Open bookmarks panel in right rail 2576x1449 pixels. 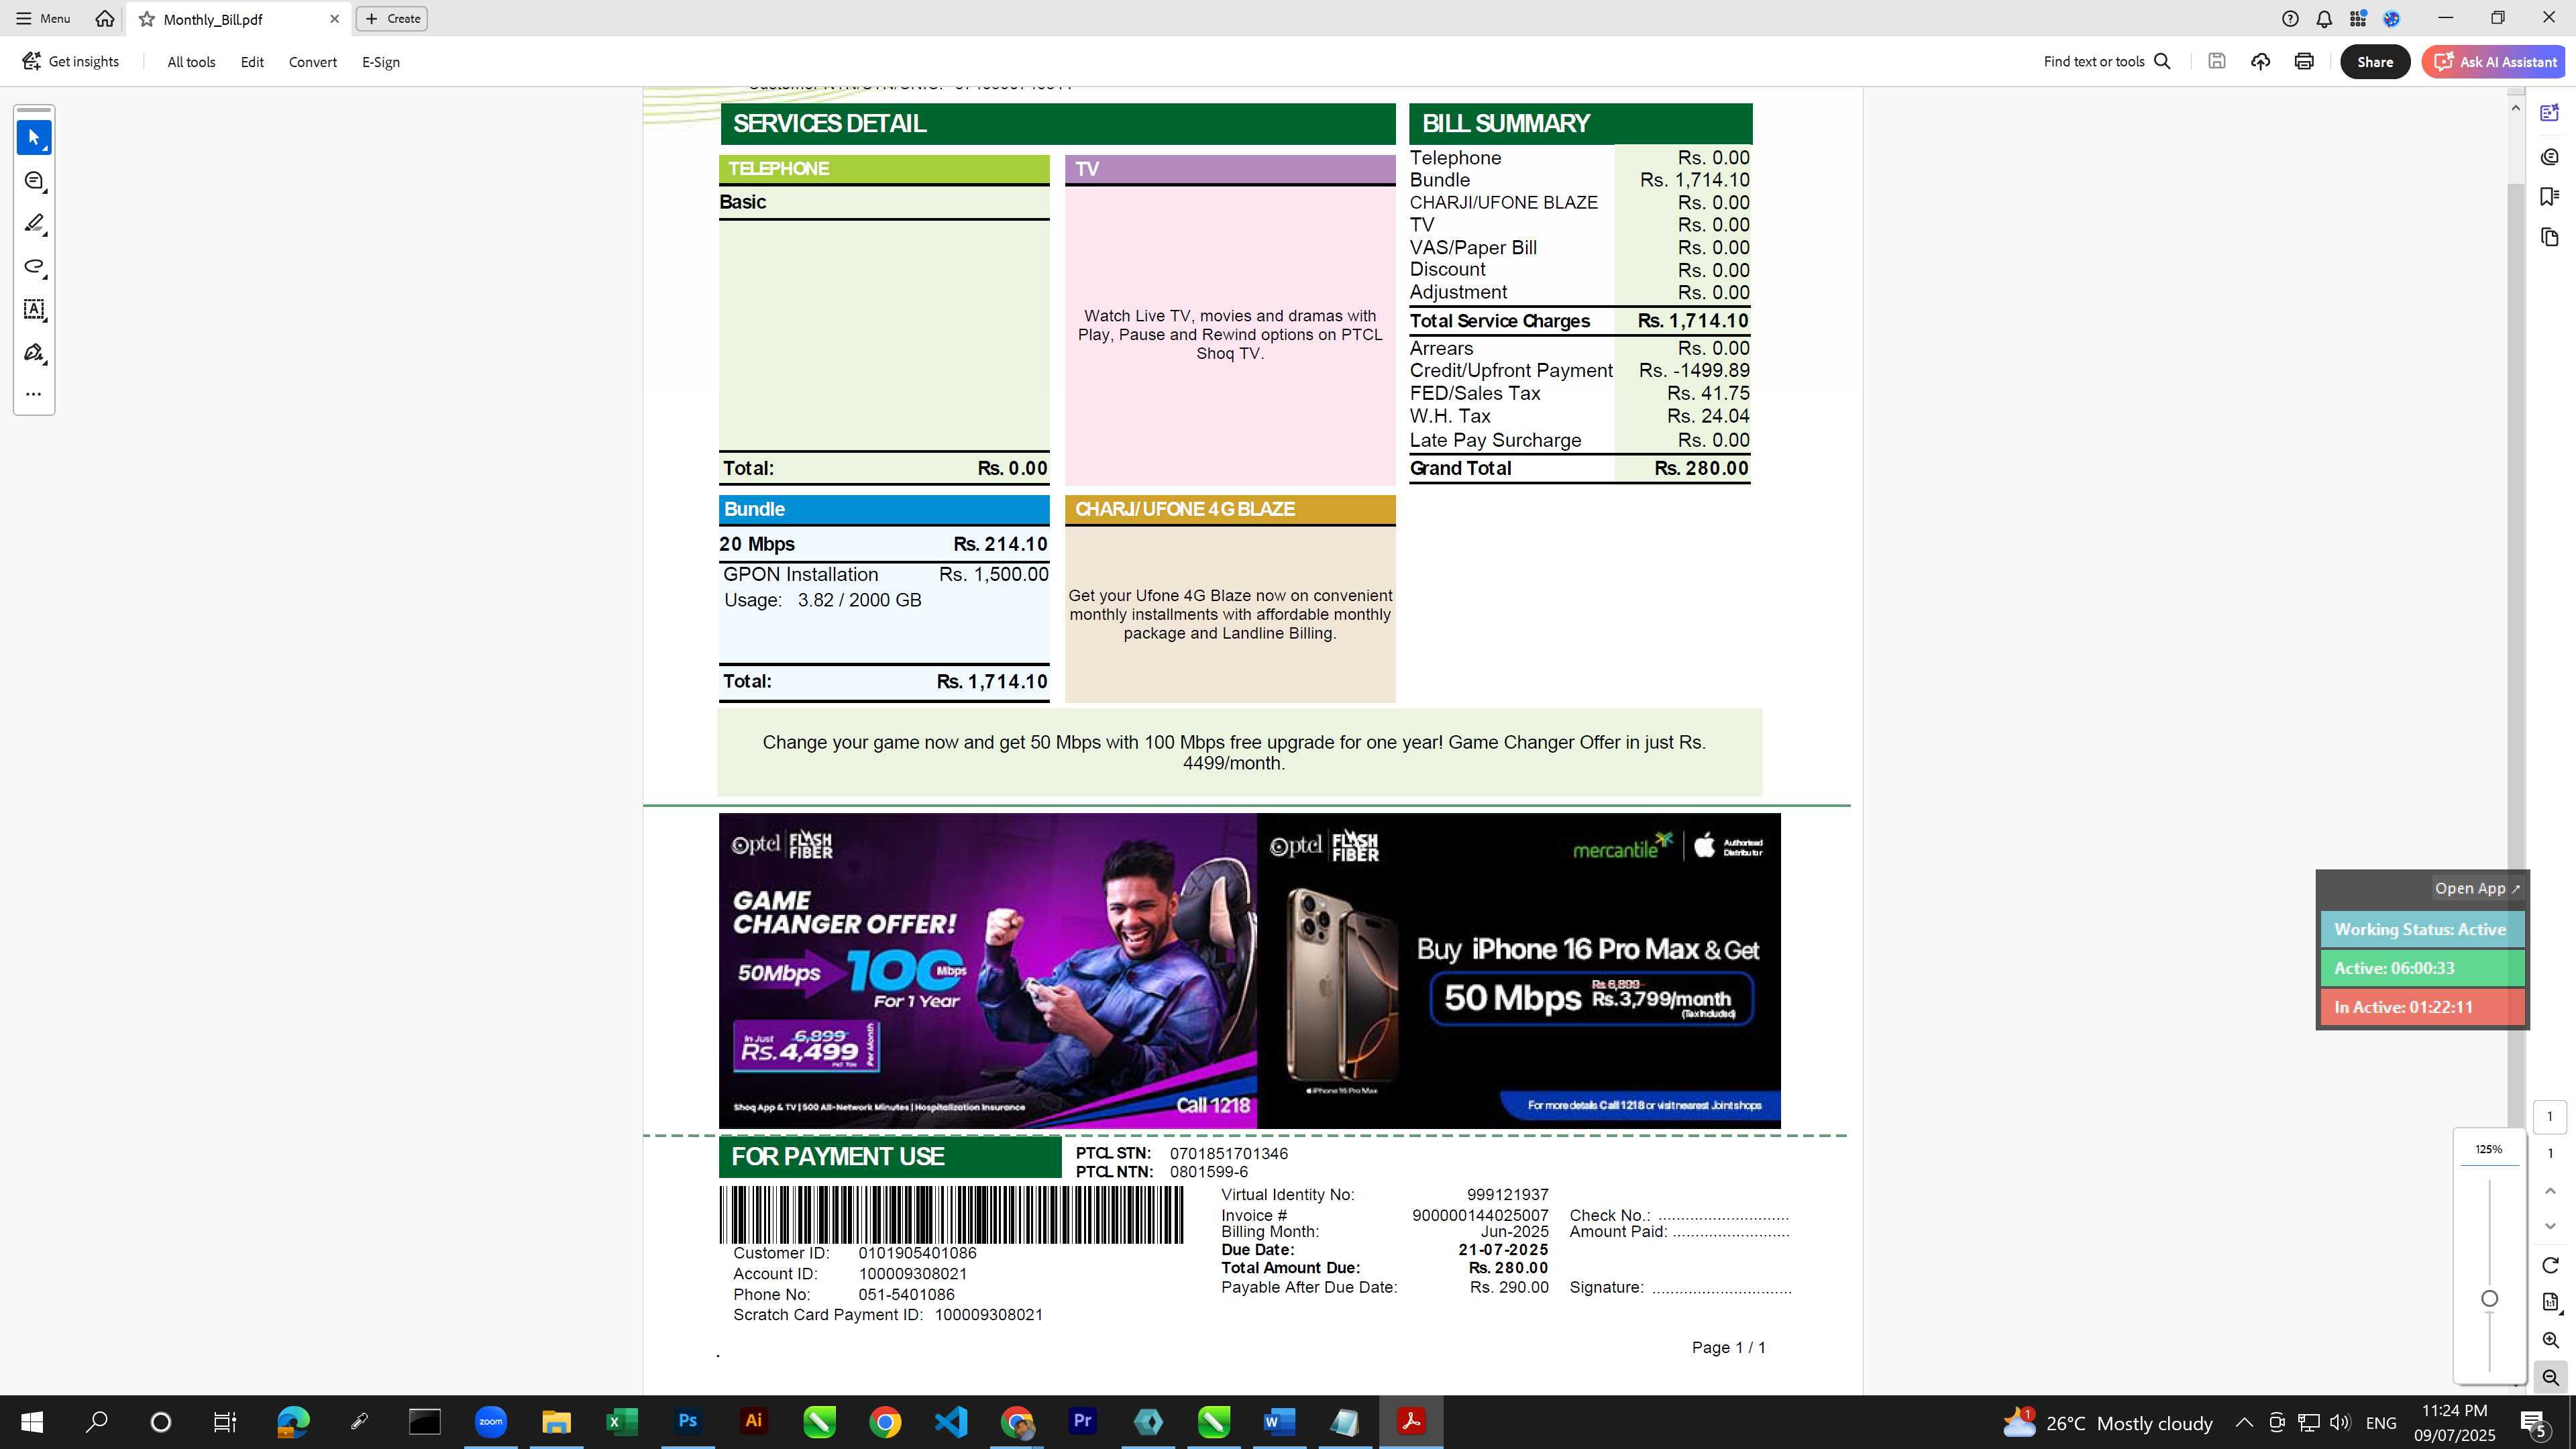coord(2550,197)
